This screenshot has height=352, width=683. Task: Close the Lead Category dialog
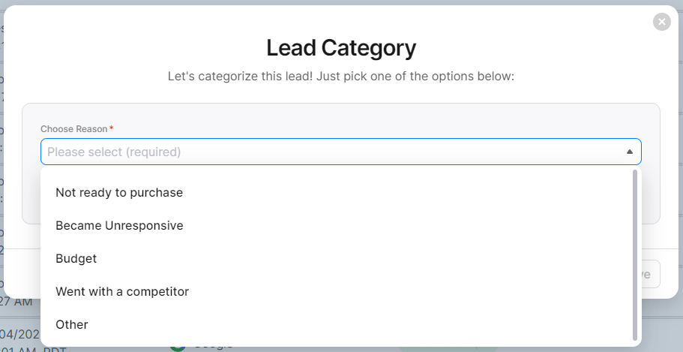(661, 23)
